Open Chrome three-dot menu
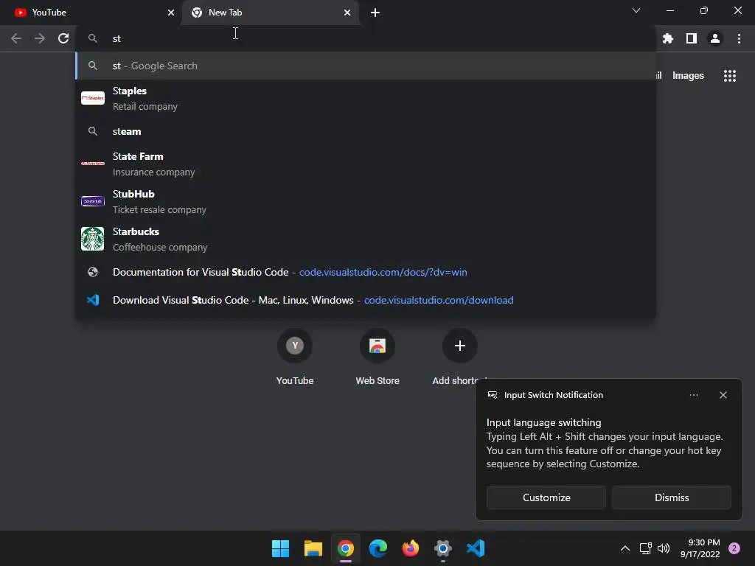Viewport: 755px width, 566px height. (x=739, y=38)
